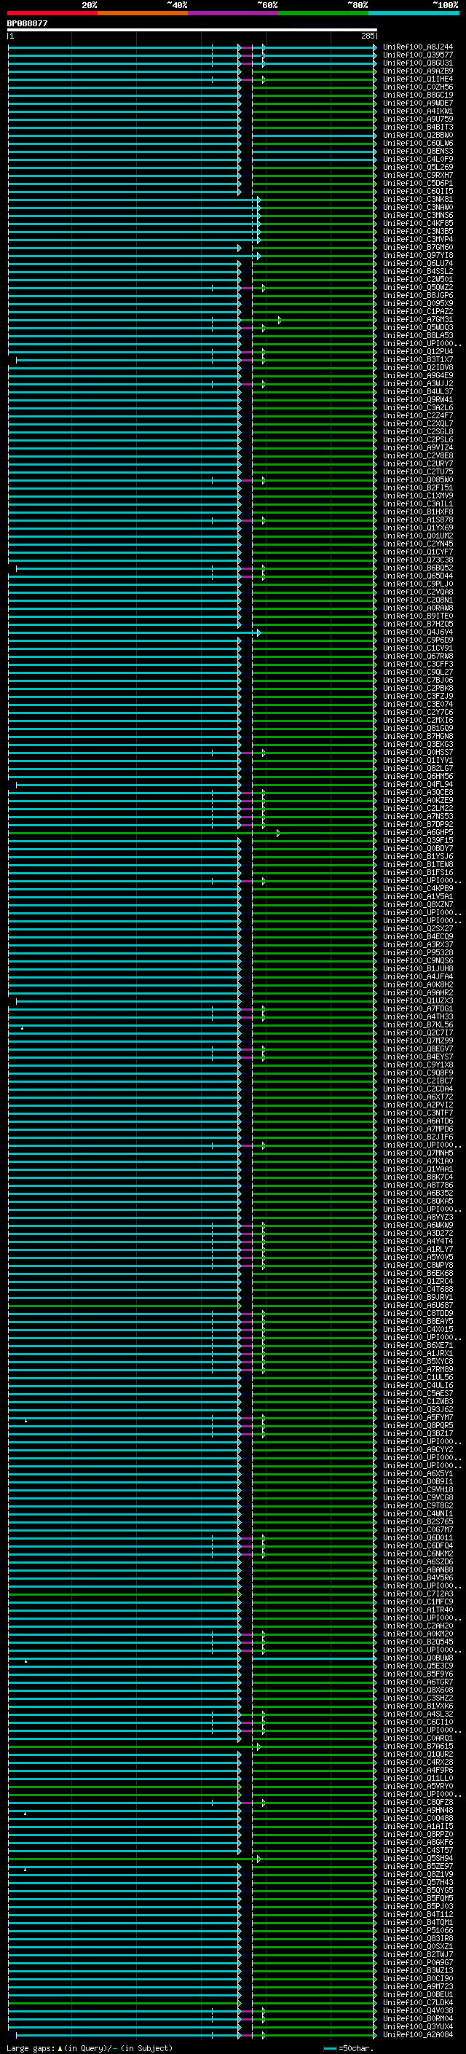Click the orange ~40% identity legend segment

point(143,13)
